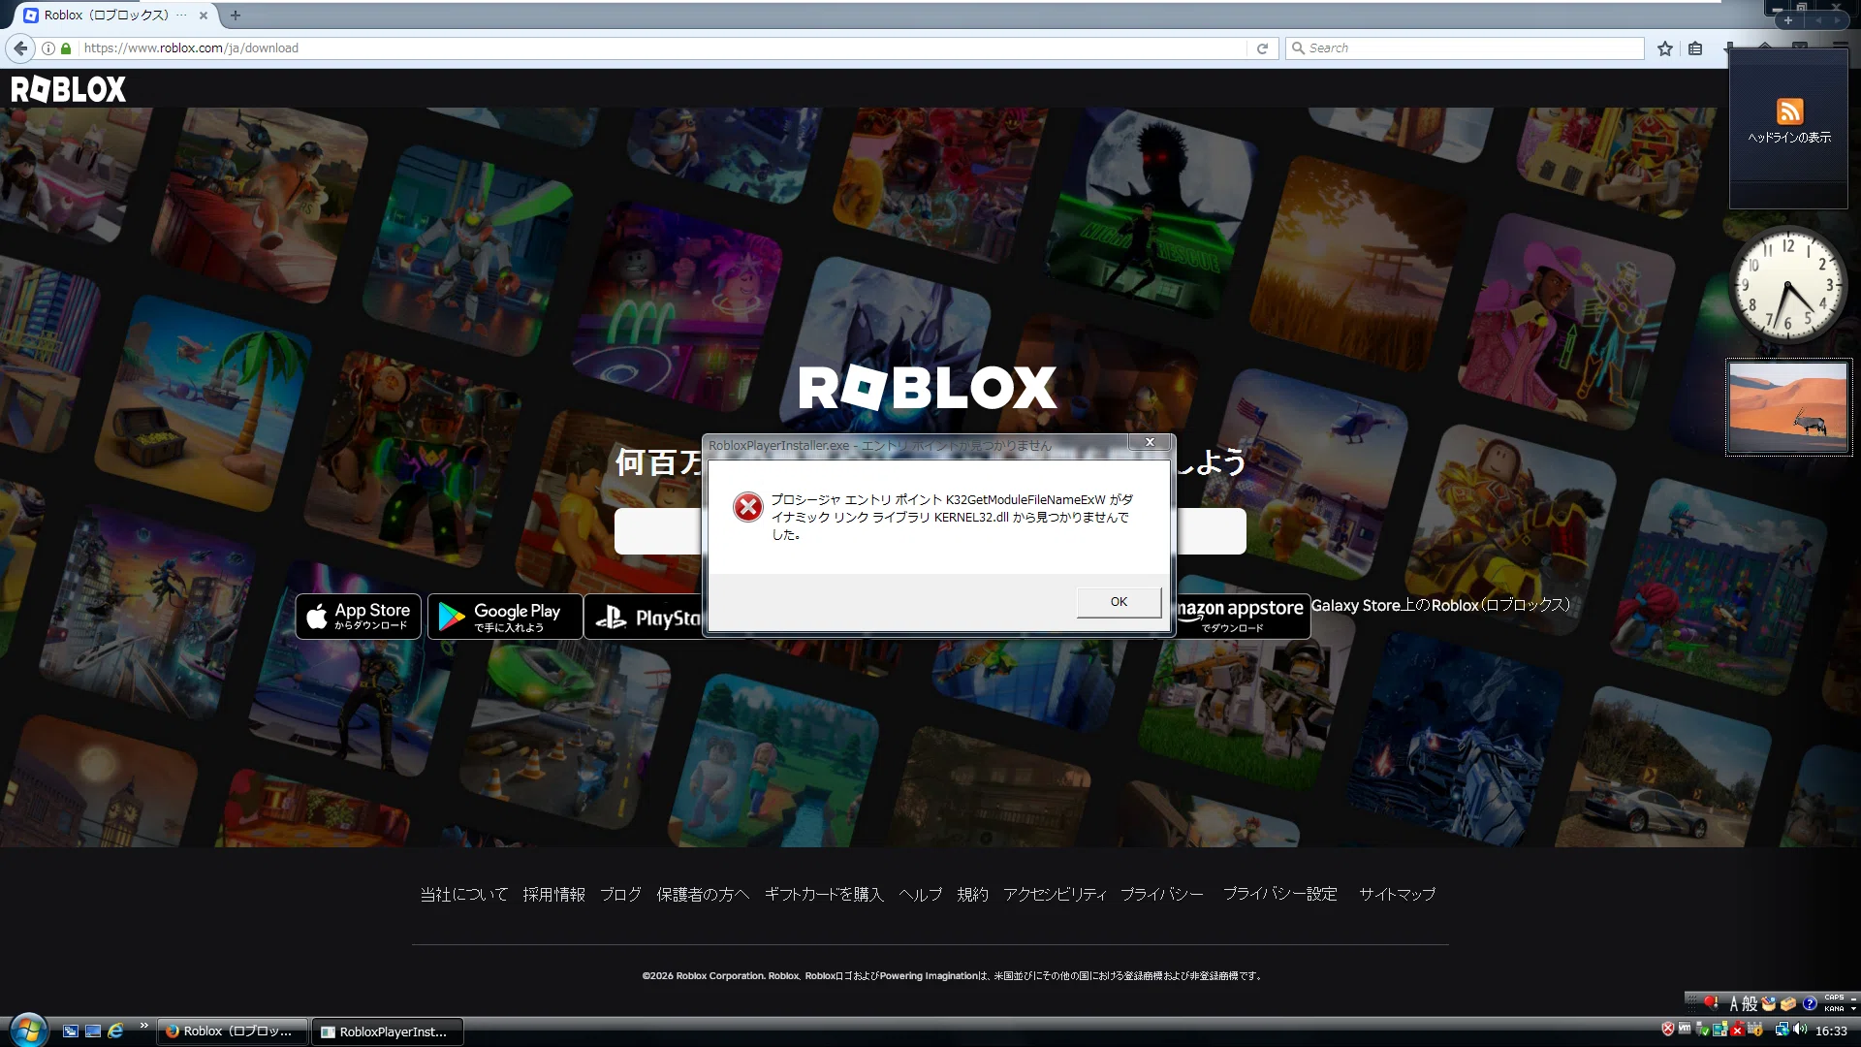Click the Google Play download badge
Screen dimensions: 1861x1047
[x=505, y=617]
